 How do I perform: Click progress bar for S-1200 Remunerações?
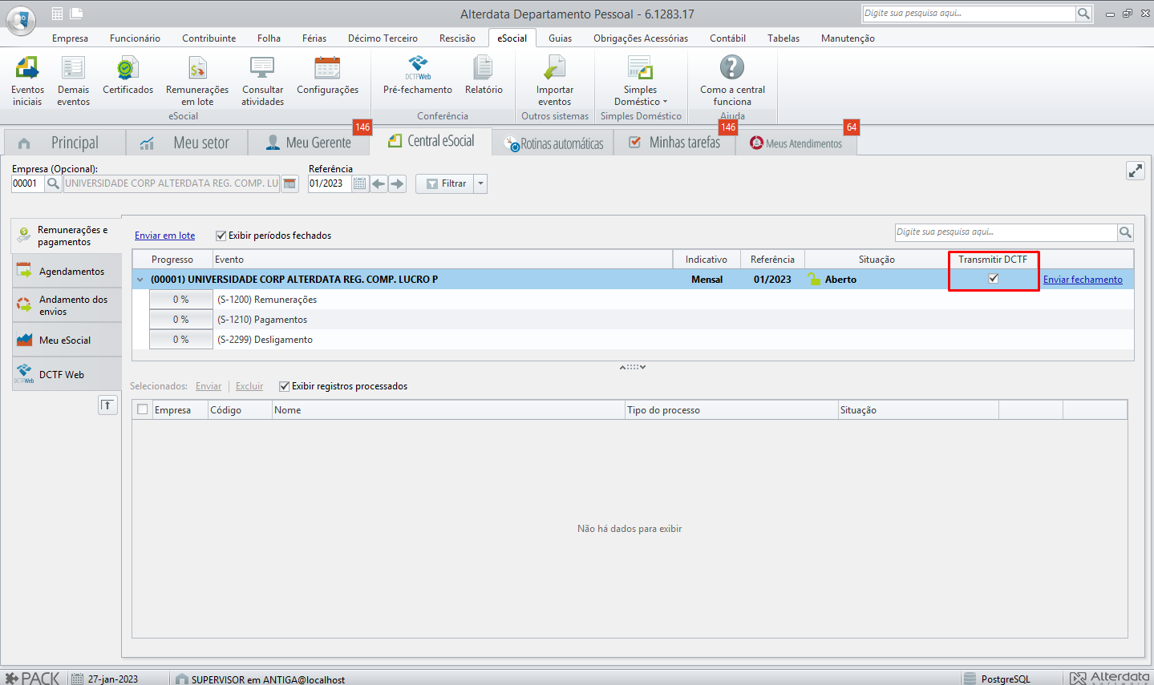point(181,300)
